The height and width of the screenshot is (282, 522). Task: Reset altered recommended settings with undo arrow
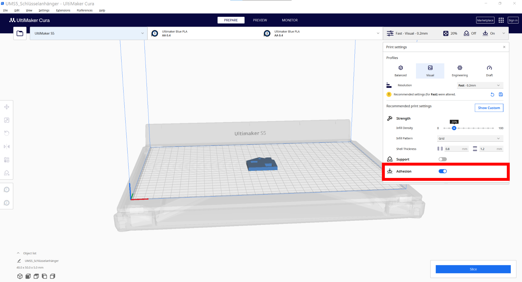coord(492,95)
